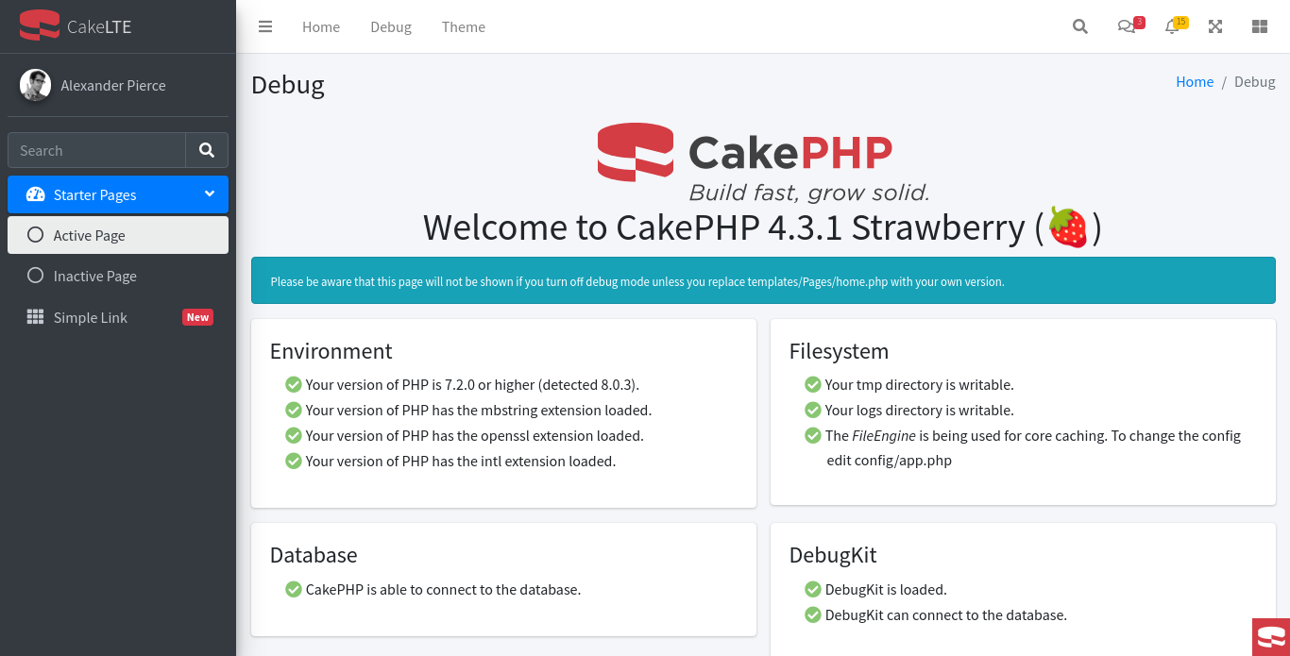Click the DebugKit database connect checkmark
The height and width of the screenshot is (656, 1290).
812,614
